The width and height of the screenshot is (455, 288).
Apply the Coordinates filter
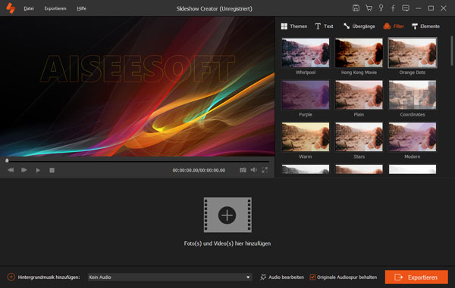click(413, 94)
